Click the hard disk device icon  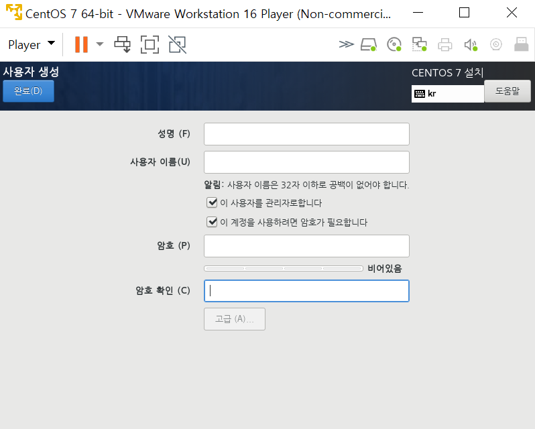coord(369,45)
